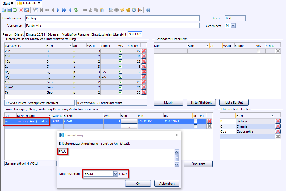286x191 pixels.
Task: Click the alarm clock icon
Action: [x=134, y=10]
